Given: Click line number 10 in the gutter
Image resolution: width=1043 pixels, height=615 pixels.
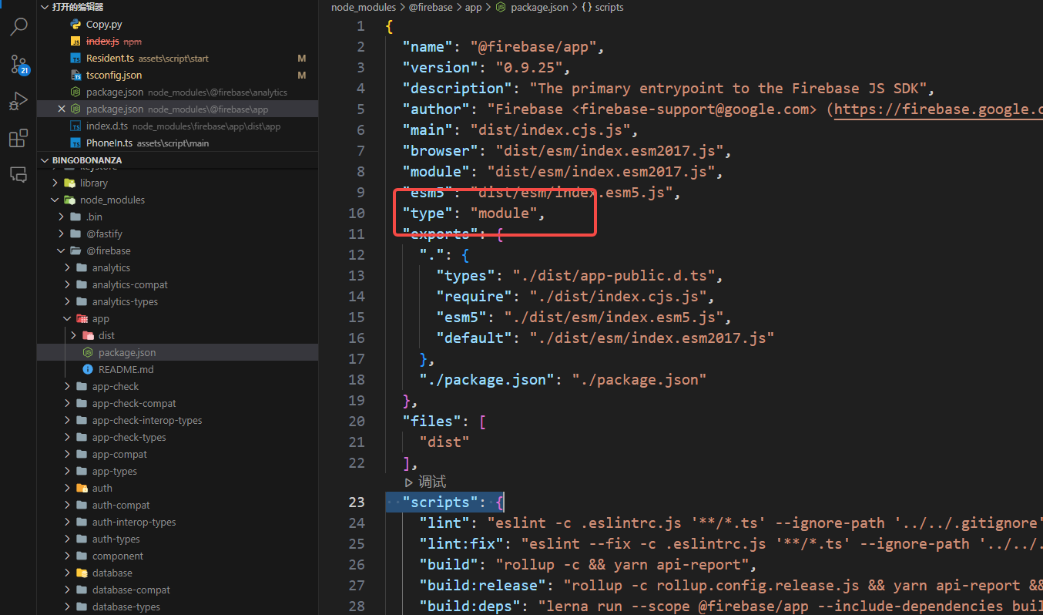Looking at the screenshot, I should pos(357,213).
